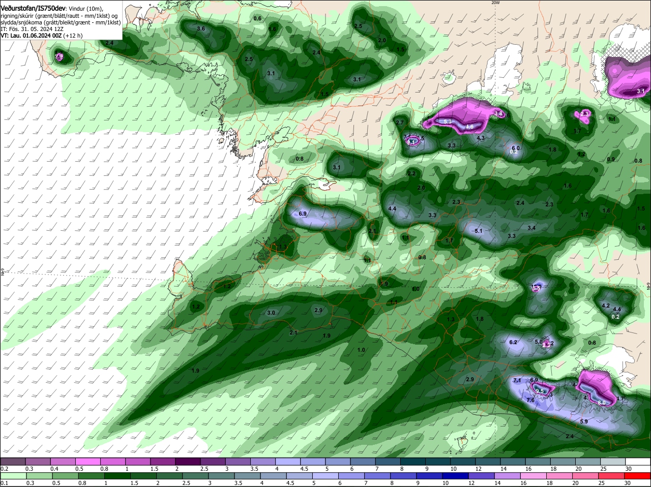Click the 7.6 precipitation value
The width and height of the screenshot is (651, 487).
click(x=530, y=400)
